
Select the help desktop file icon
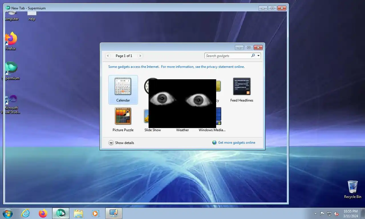(x=32, y=16)
